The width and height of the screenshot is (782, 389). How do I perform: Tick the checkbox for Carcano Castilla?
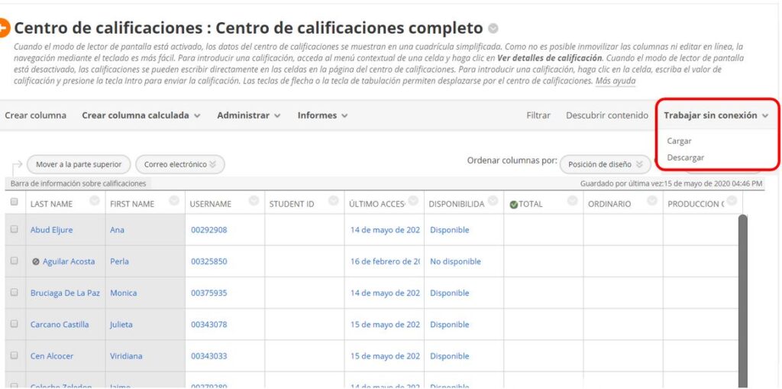pyautogui.click(x=14, y=324)
